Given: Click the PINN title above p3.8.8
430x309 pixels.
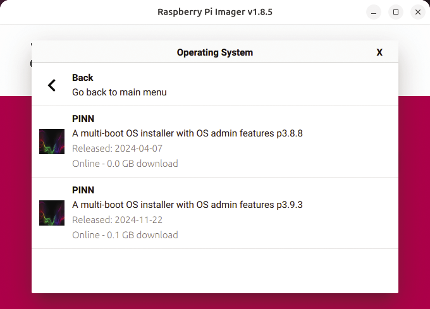Looking at the screenshot, I should click(83, 119).
